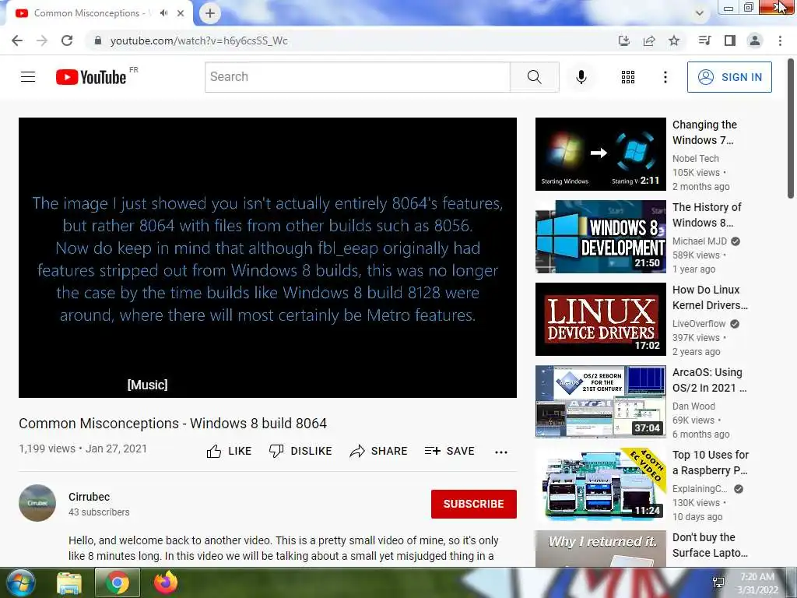
Task: Open network icon in system tray
Action: pyautogui.click(x=718, y=582)
